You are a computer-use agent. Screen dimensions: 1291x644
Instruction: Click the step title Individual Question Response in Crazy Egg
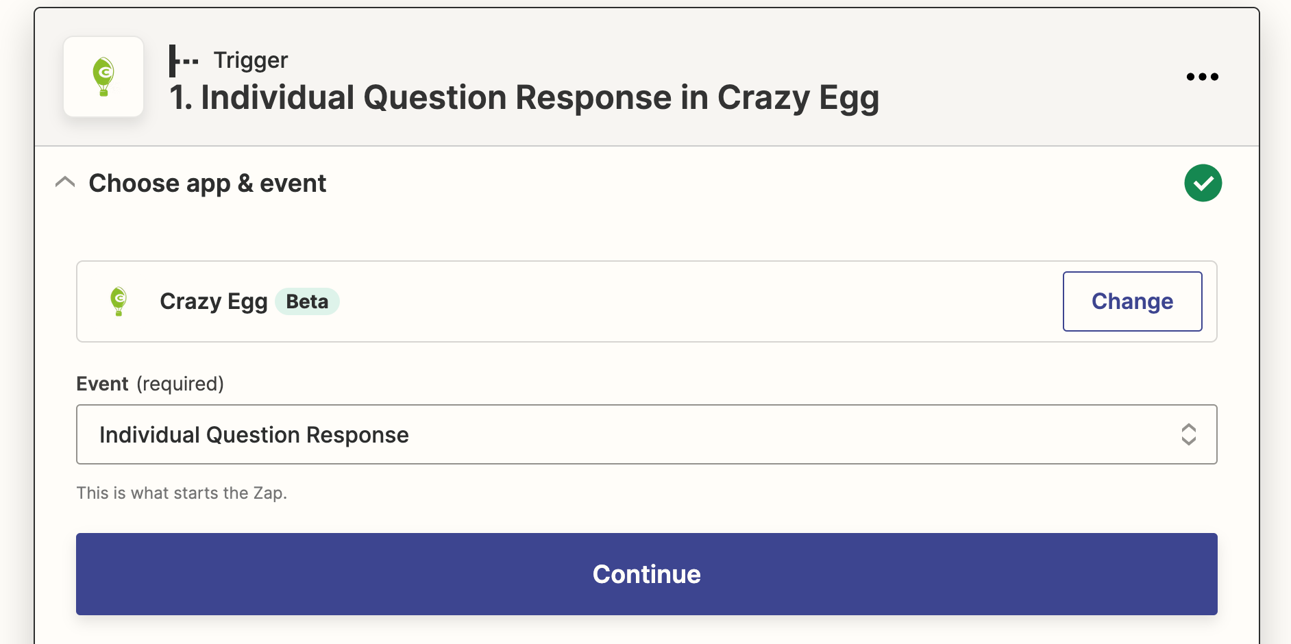525,98
